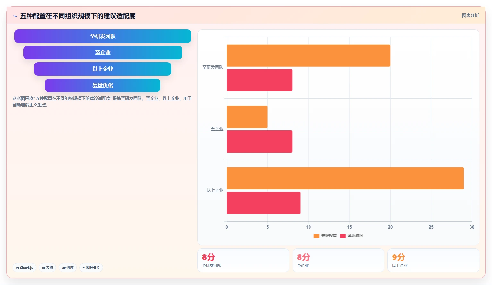This screenshot has width=492, height=285.
Task: Click the title icon beside 五种配置 heading
Action: coord(15,16)
